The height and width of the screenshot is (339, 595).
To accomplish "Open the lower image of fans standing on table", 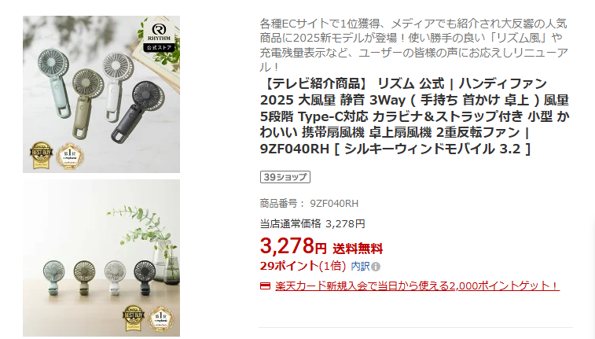I will click(101, 258).
